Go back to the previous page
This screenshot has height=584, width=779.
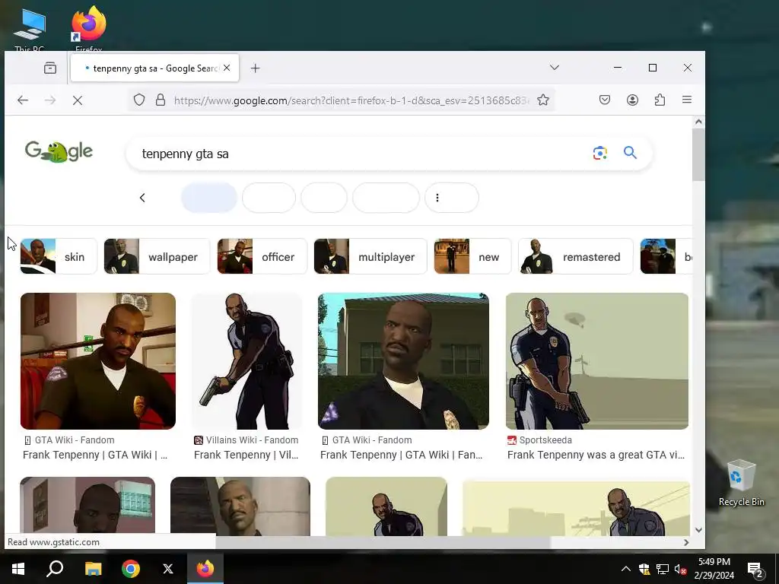click(x=23, y=100)
